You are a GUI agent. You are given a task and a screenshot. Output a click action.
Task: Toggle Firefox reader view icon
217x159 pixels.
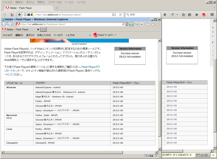tap(114, 15)
